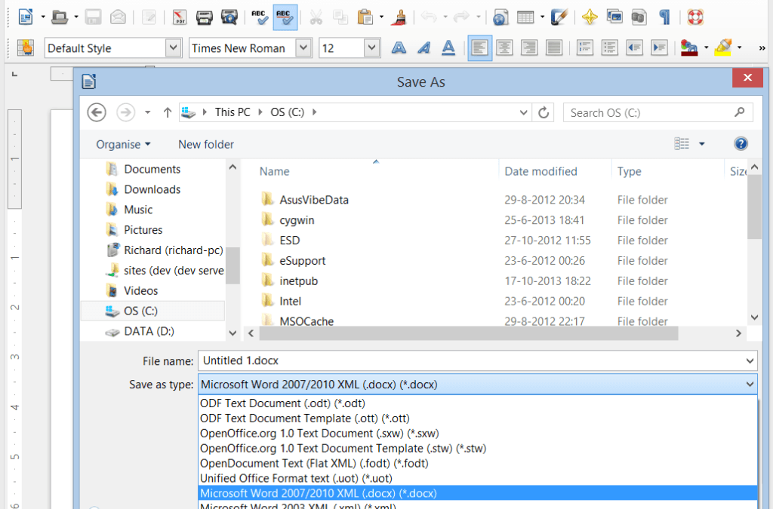Click the dialog's blue help icon
The height and width of the screenshot is (509, 773).
click(741, 143)
